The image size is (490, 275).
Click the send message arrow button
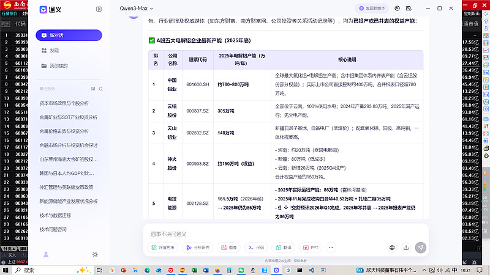(420, 248)
